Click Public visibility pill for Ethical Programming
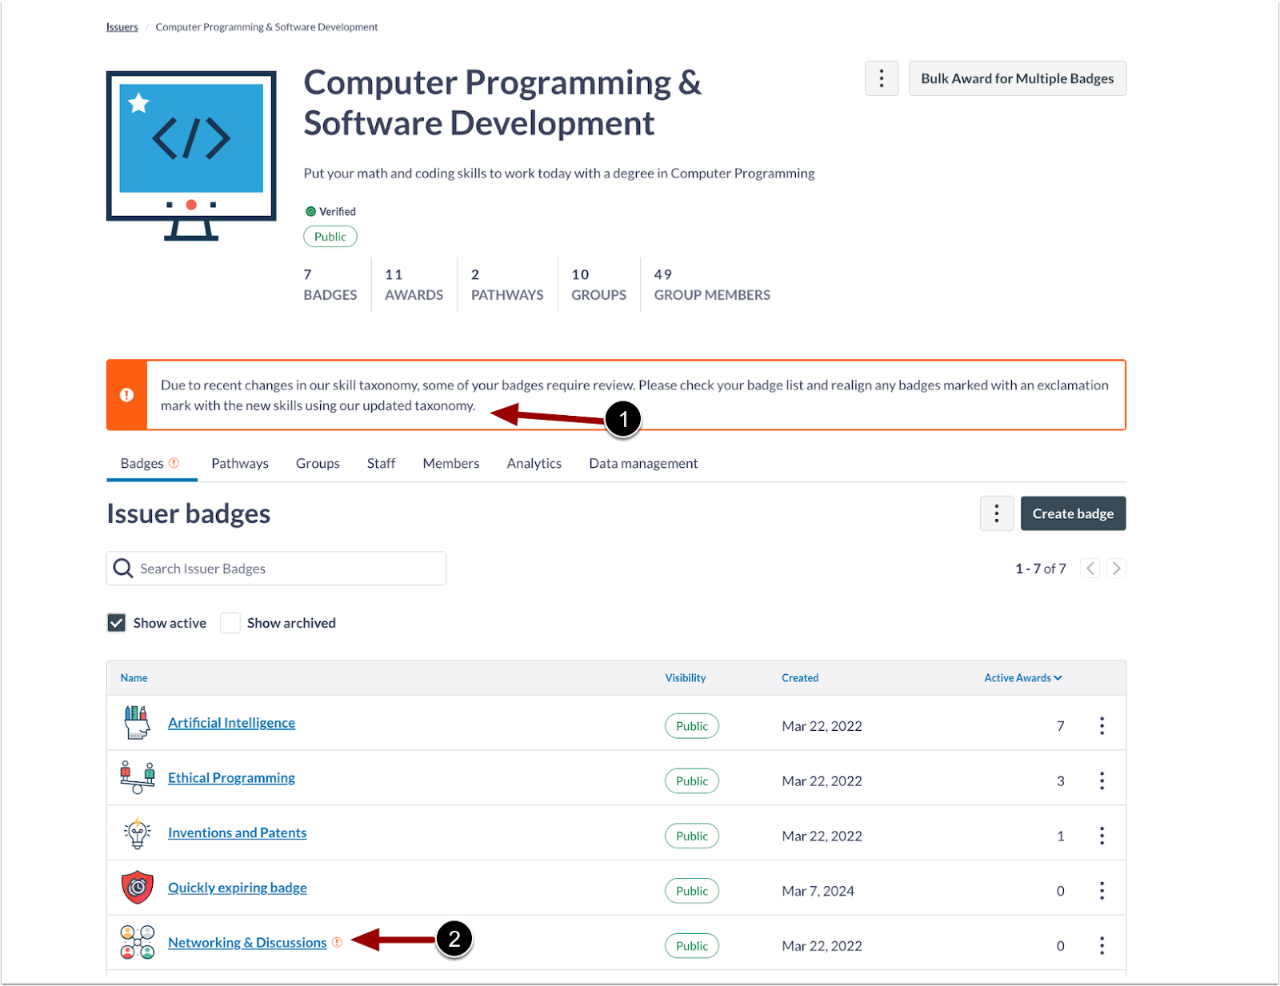This screenshot has width=1280, height=986. click(692, 781)
